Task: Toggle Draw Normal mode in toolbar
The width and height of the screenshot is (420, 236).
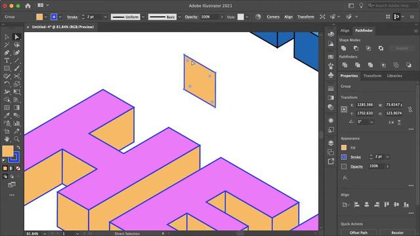Action: (x=5, y=176)
